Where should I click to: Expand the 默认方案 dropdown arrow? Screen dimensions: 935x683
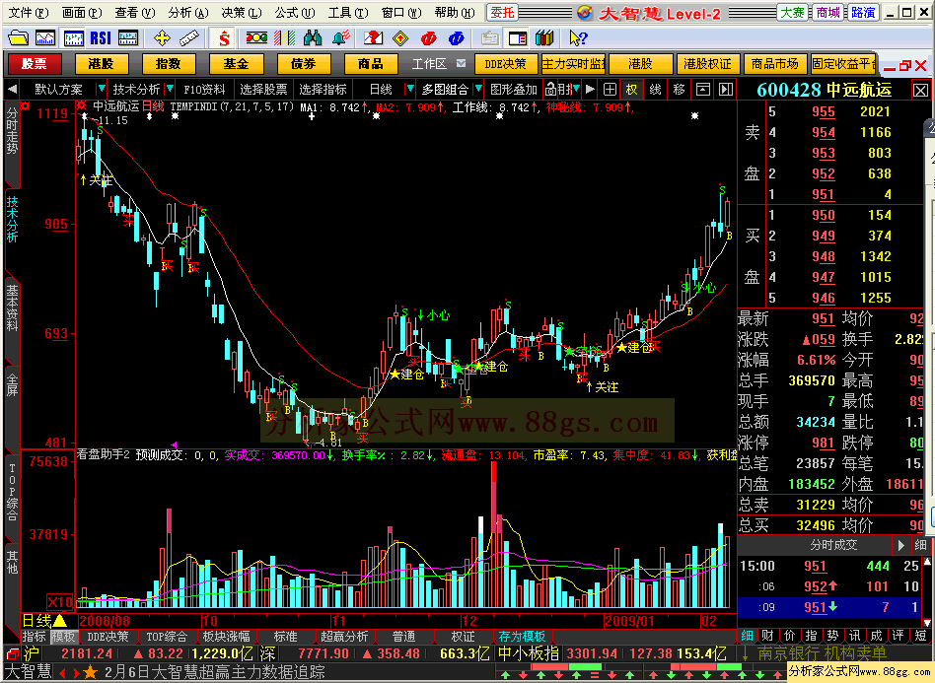click(x=101, y=90)
